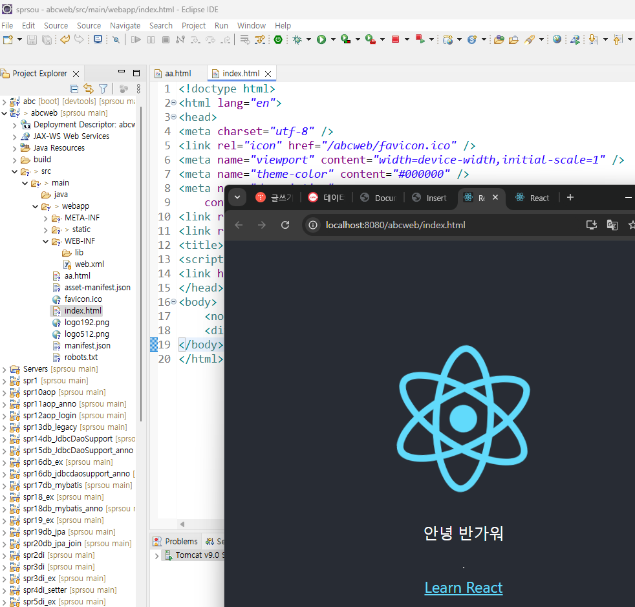The image size is (635, 607).
Task: Select the Insert browser tab
Action: coord(430,198)
